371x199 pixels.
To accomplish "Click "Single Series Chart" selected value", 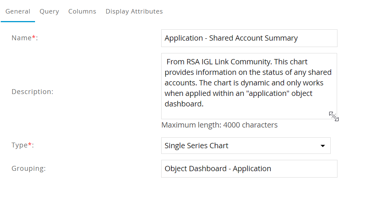I will 196,146.
